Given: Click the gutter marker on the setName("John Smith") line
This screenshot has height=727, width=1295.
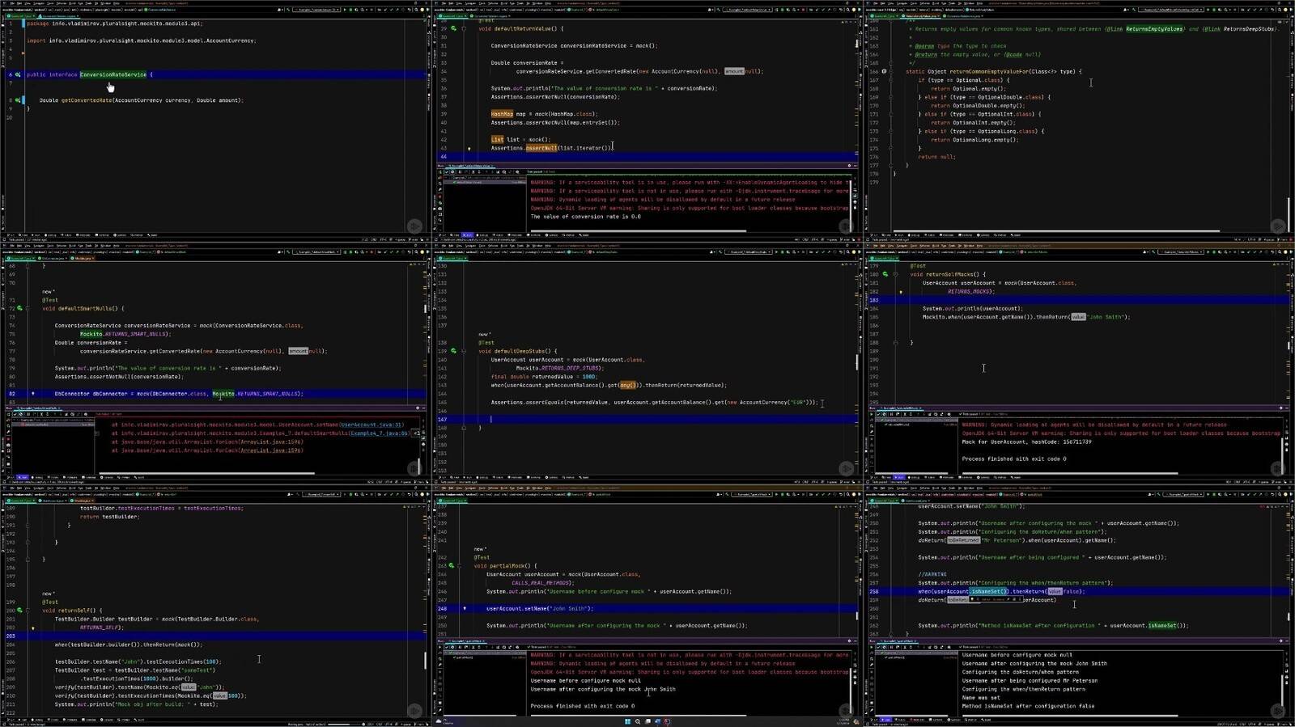Looking at the screenshot, I should pos(465,608).
